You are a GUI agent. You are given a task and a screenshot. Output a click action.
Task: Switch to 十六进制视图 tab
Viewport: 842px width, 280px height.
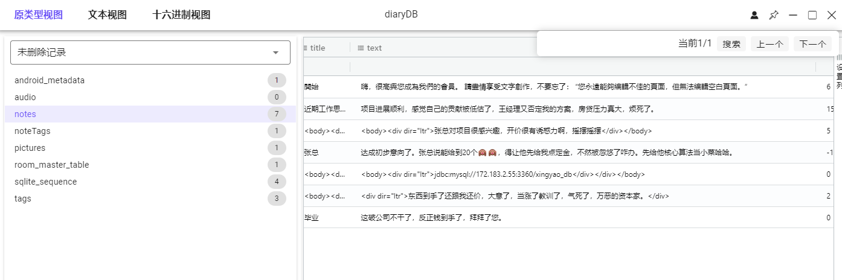pyautogui.click(x=181, y=15)
